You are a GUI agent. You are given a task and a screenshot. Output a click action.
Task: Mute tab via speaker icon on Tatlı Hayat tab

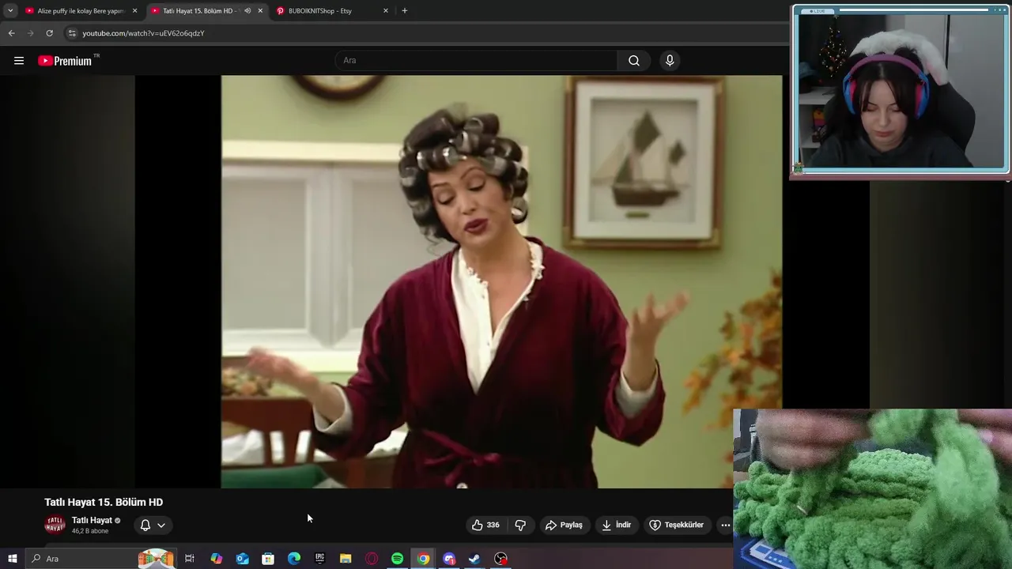[247, 11]
